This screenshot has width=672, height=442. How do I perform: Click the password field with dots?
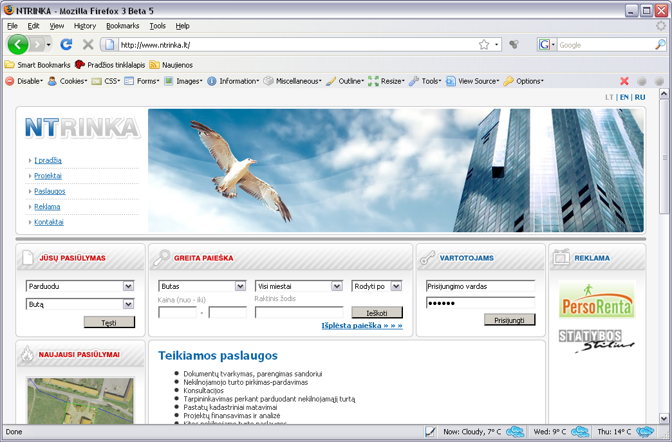click(480, 303)
